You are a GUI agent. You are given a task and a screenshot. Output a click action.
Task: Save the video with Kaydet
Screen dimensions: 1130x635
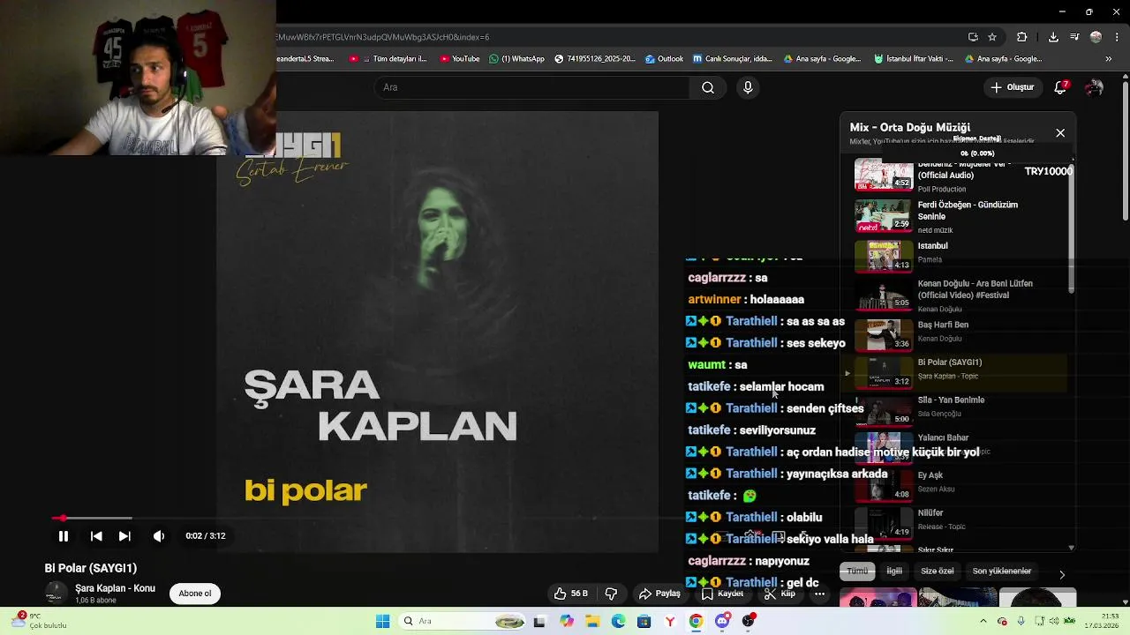point(722,594)
